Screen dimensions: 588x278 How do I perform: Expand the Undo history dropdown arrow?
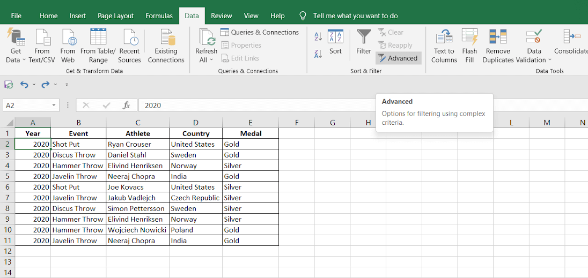coord(34,85)
